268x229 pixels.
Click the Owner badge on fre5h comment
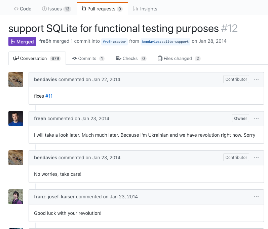pos(240,119)
